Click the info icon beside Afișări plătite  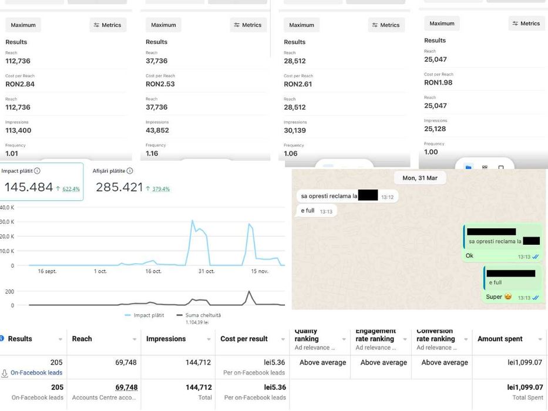pos(130,171)
